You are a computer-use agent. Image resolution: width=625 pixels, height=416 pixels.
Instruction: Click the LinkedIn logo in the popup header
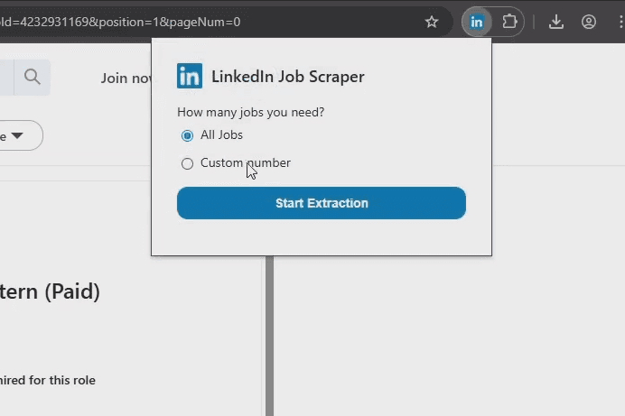pos(190,76)
